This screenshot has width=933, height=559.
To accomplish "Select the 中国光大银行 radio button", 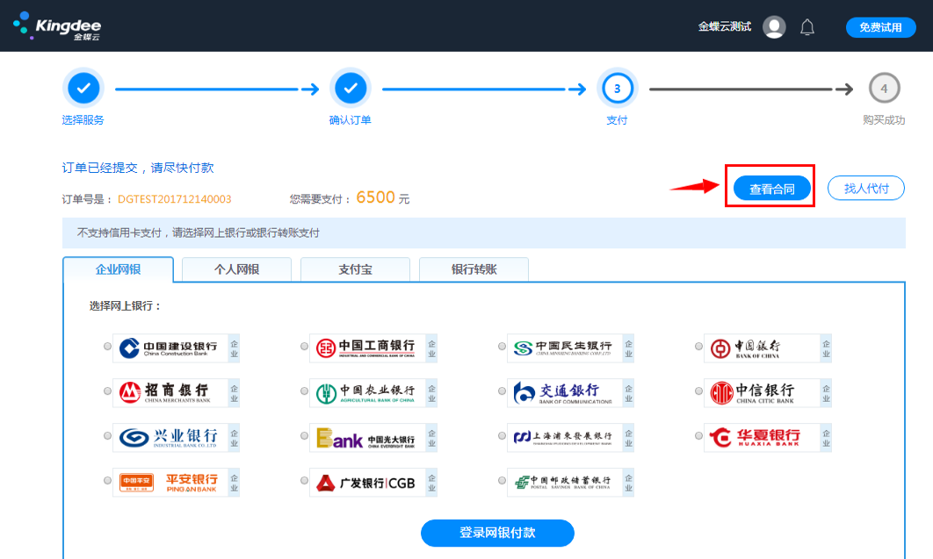I will click(304, 435).
